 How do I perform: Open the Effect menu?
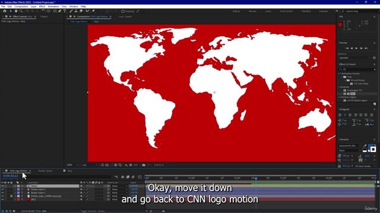coord(42,7)
